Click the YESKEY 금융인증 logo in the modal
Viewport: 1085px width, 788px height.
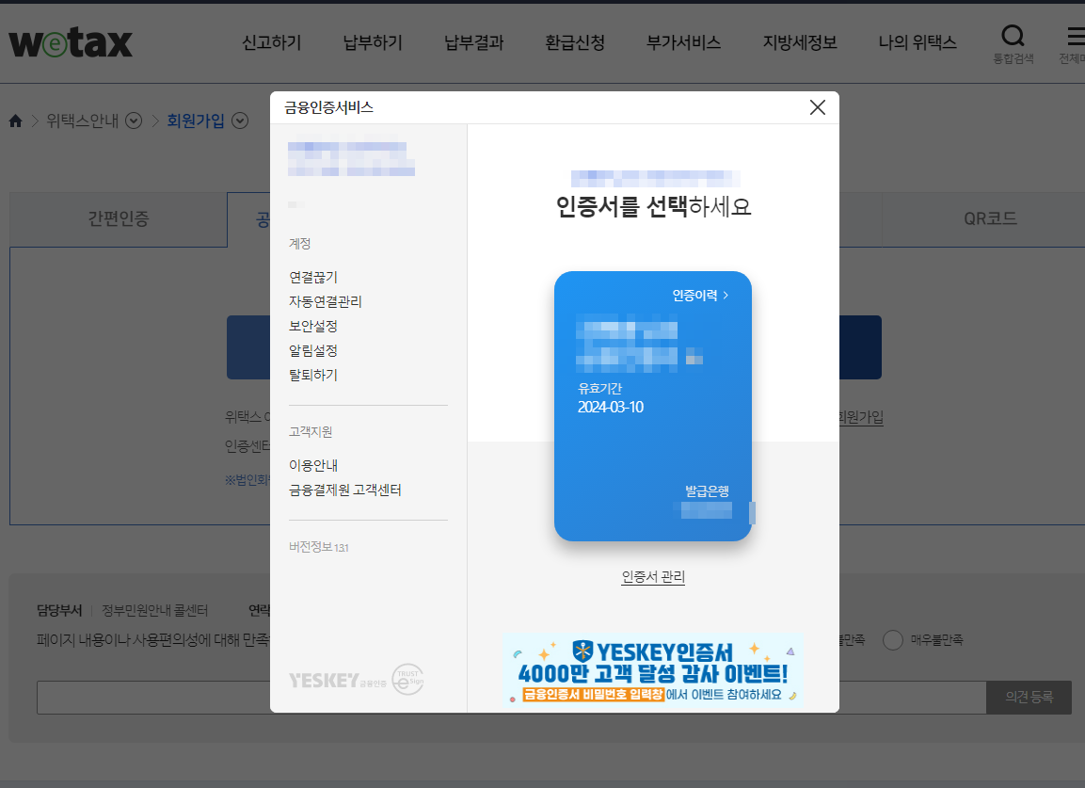(x=325, y=681)
